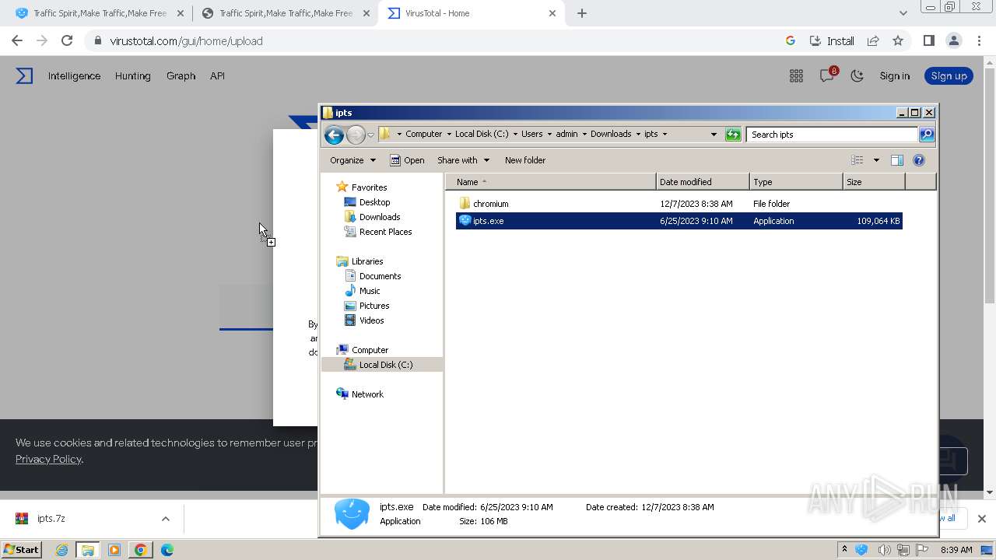Open Desktop in Favorites
This screenshot has height=560, width=996.
point(374,202)
